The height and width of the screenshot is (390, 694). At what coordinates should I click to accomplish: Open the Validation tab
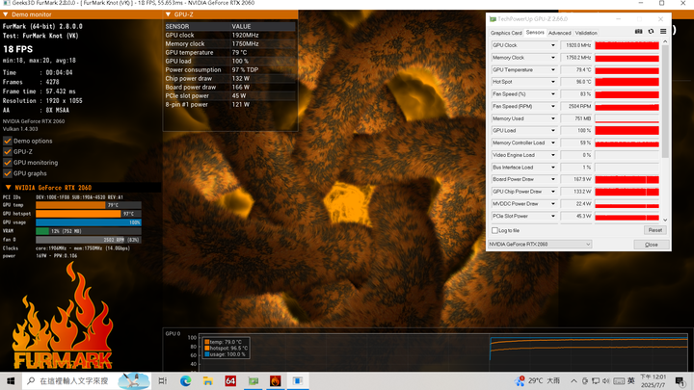(x=586, y=33)
